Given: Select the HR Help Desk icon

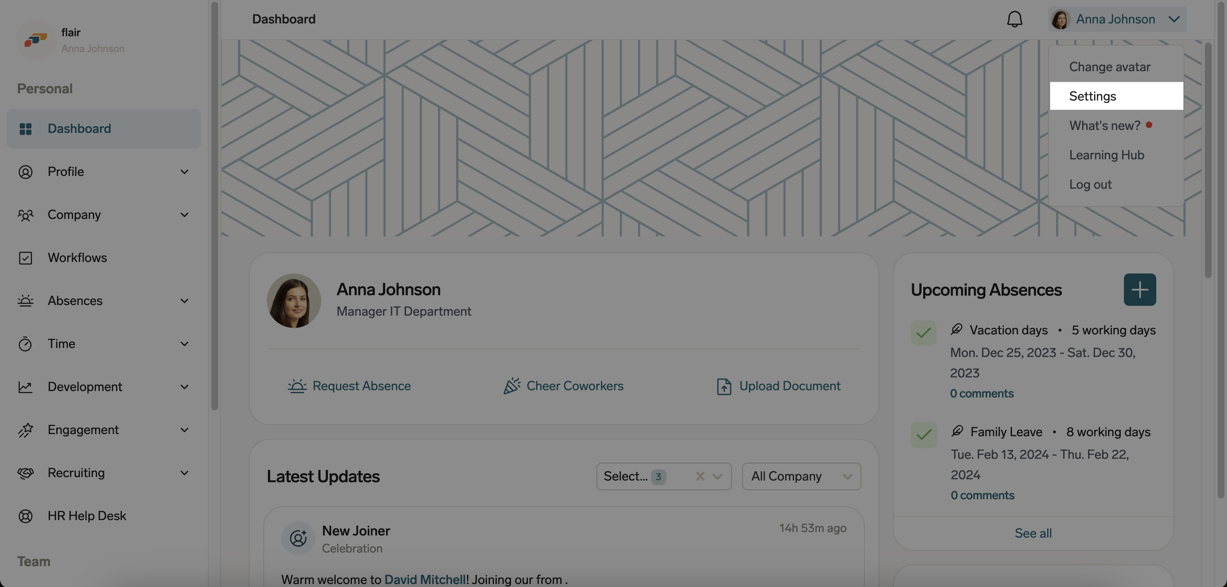Looking at the screenshot, I should click(x=26, y=516).
